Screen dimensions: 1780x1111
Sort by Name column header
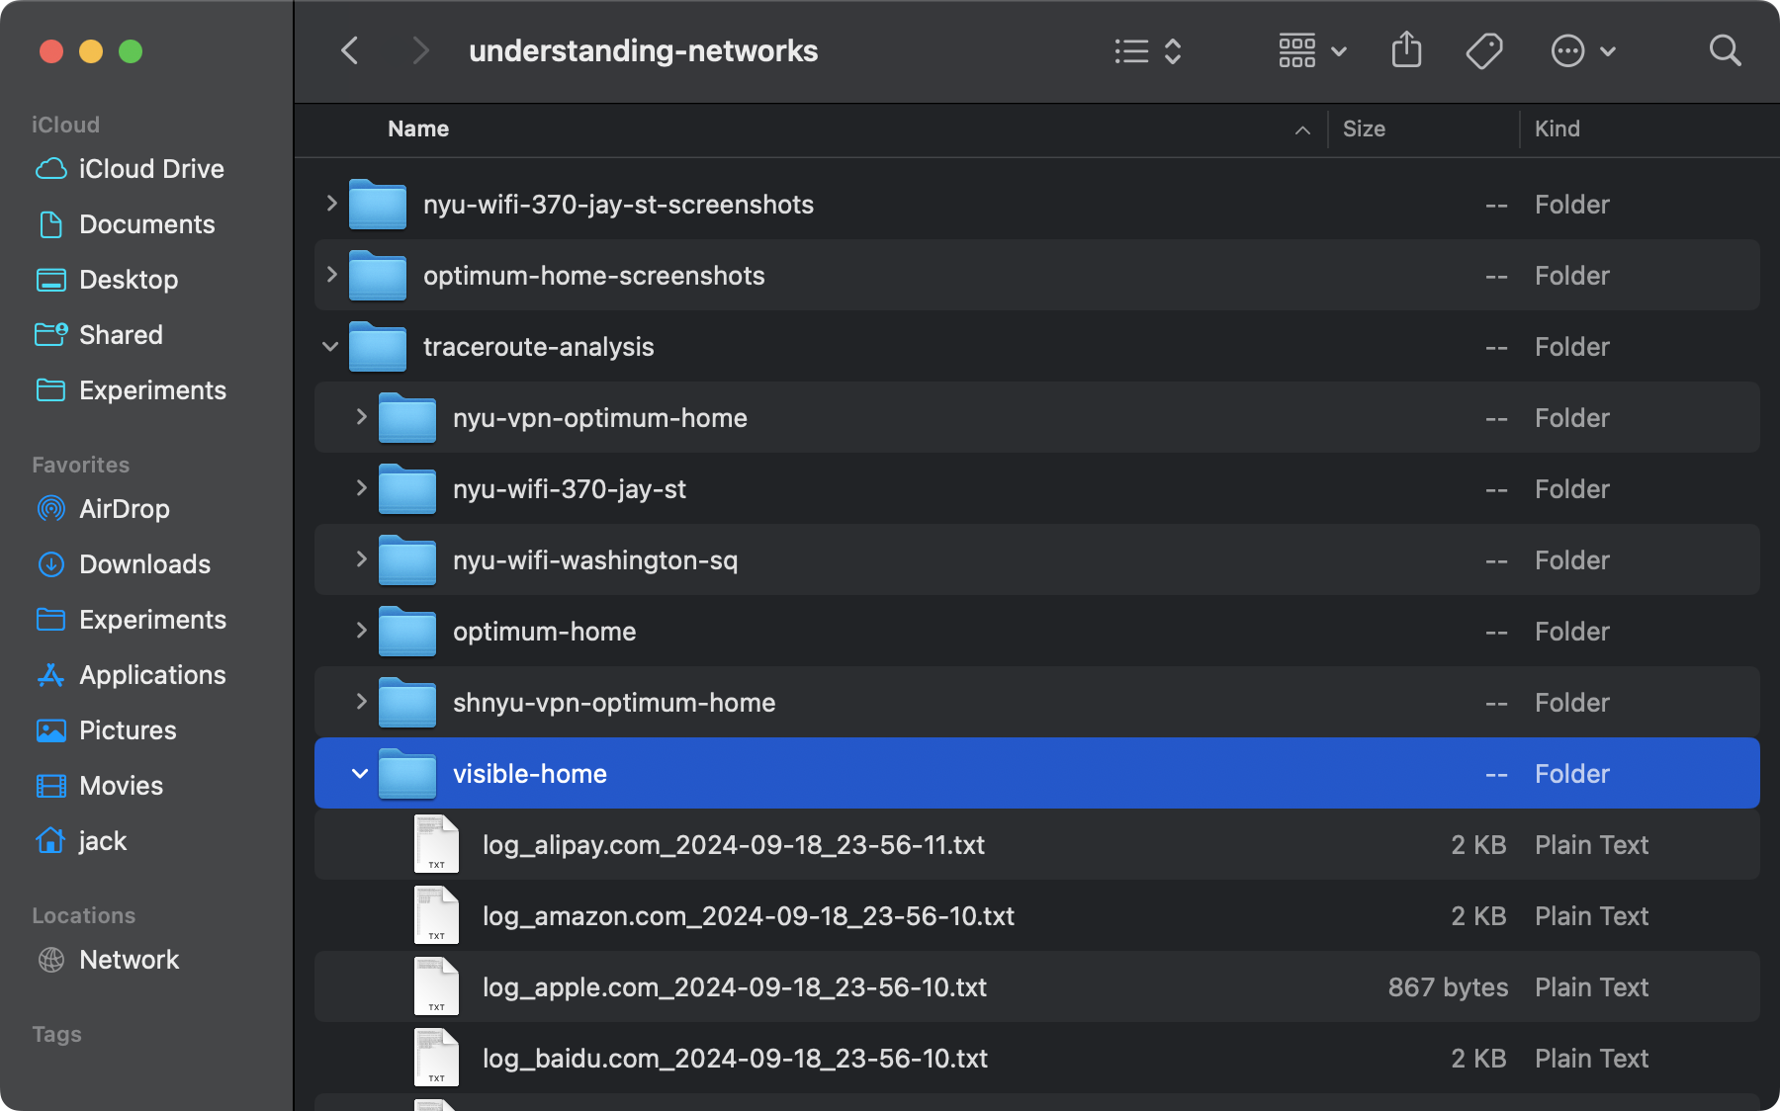[x=418, y=129]
